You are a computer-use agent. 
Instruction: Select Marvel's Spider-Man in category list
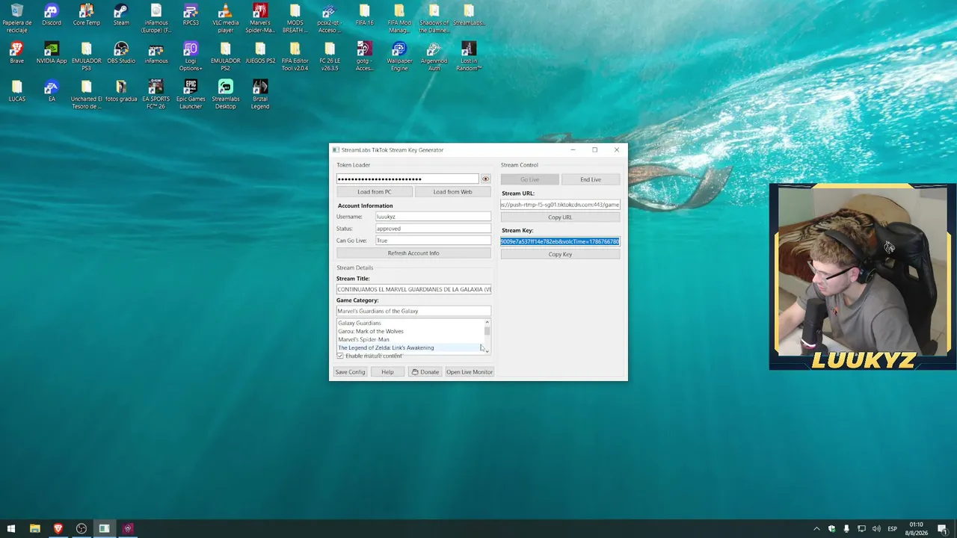[410, 339]
